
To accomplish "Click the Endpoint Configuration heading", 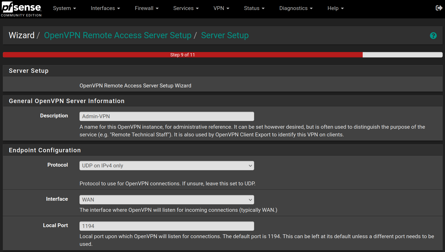I will (x=45, y=150).
